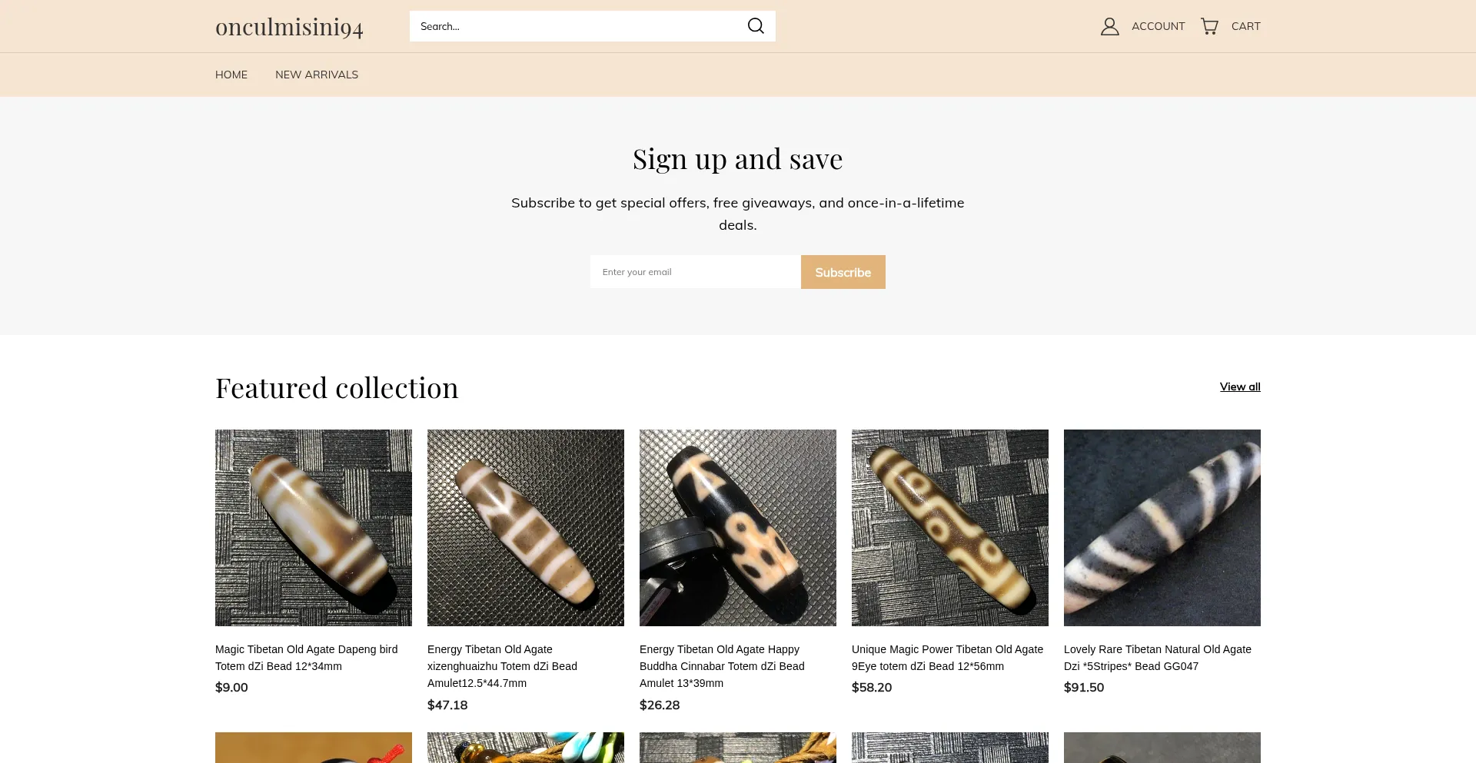Viewport: 1476px width, 763px height.
Task: Click the ACCOUNT text link
Action: click(x=1158, y=26)
